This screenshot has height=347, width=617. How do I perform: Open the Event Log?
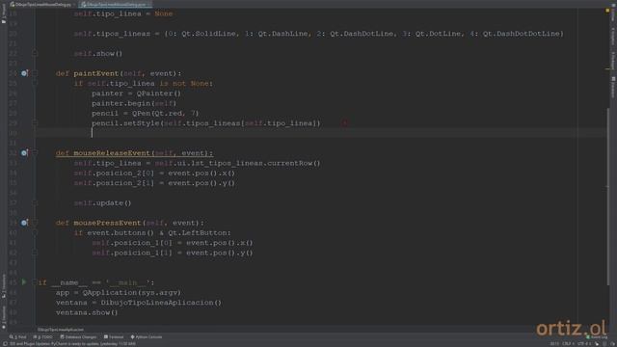(597, 337)
